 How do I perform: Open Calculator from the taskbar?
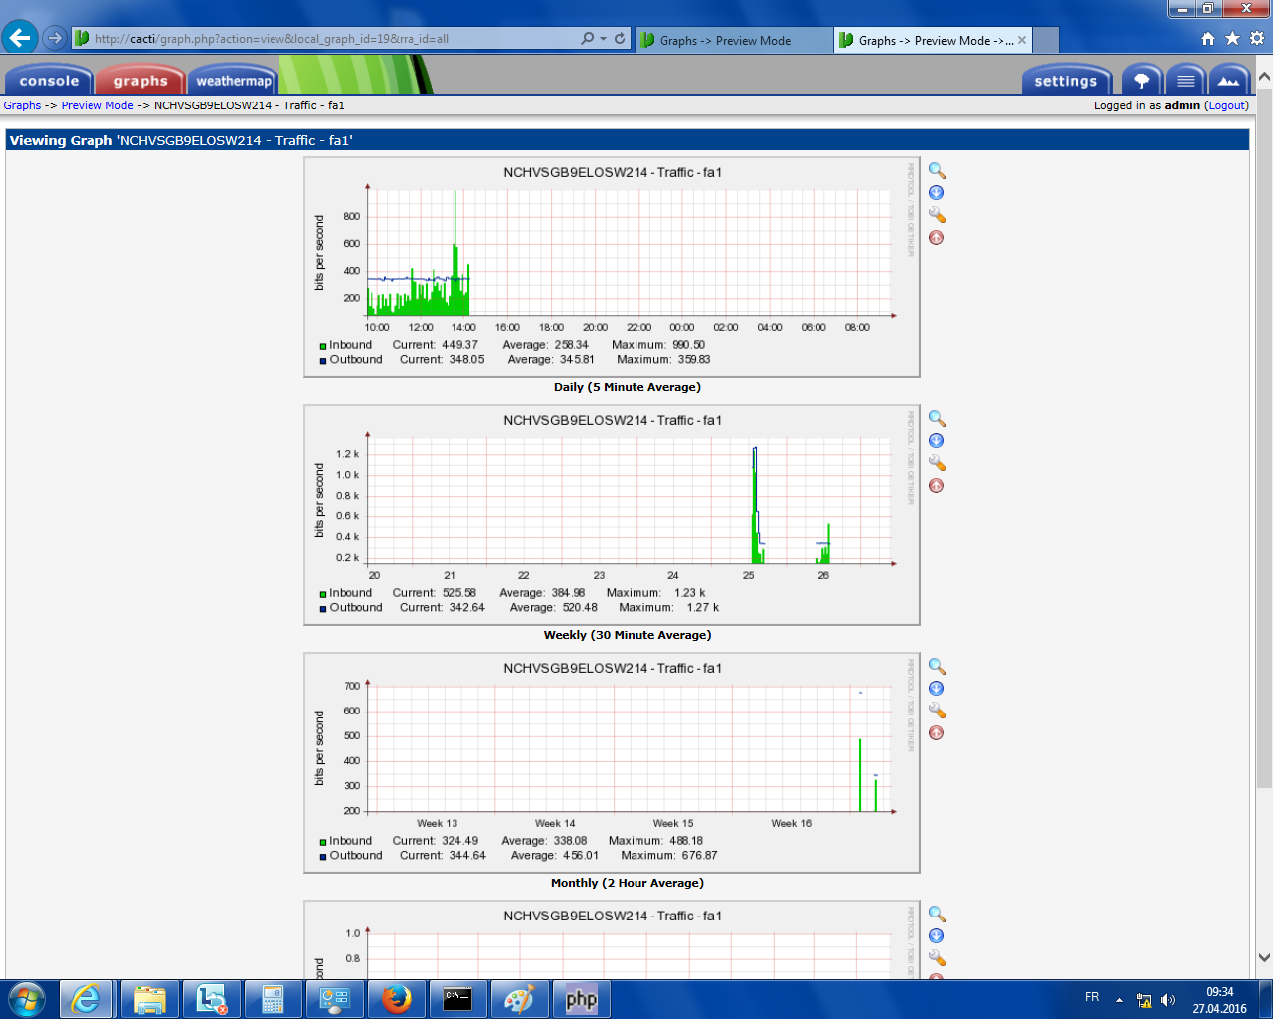[x=273, y=999]
